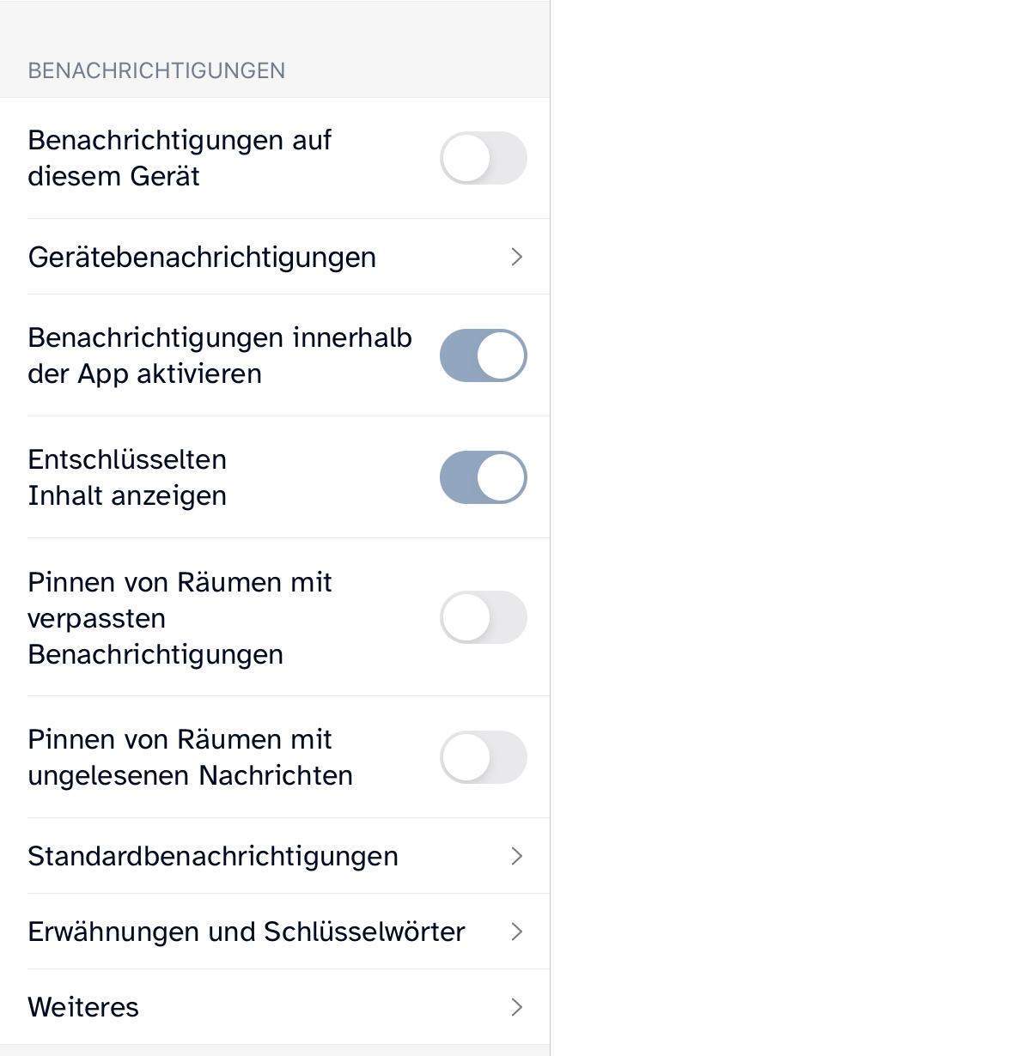This screenshot has width=1017, height=1056.
Task: Click the "Pinnen von Räumen mit ungelesenen Nachrichten" text
Action: point(190,757)
